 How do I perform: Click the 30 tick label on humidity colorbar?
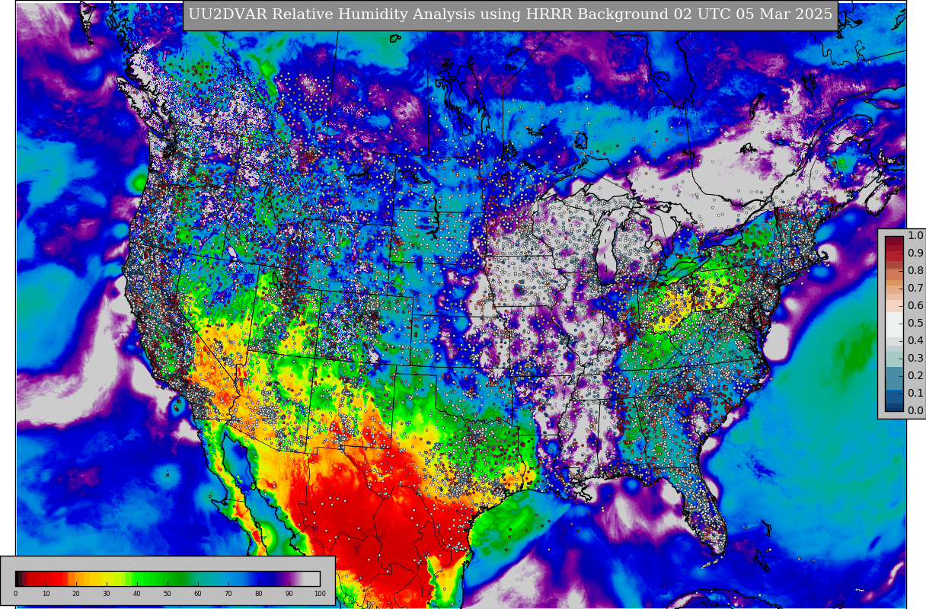[107, 594]
